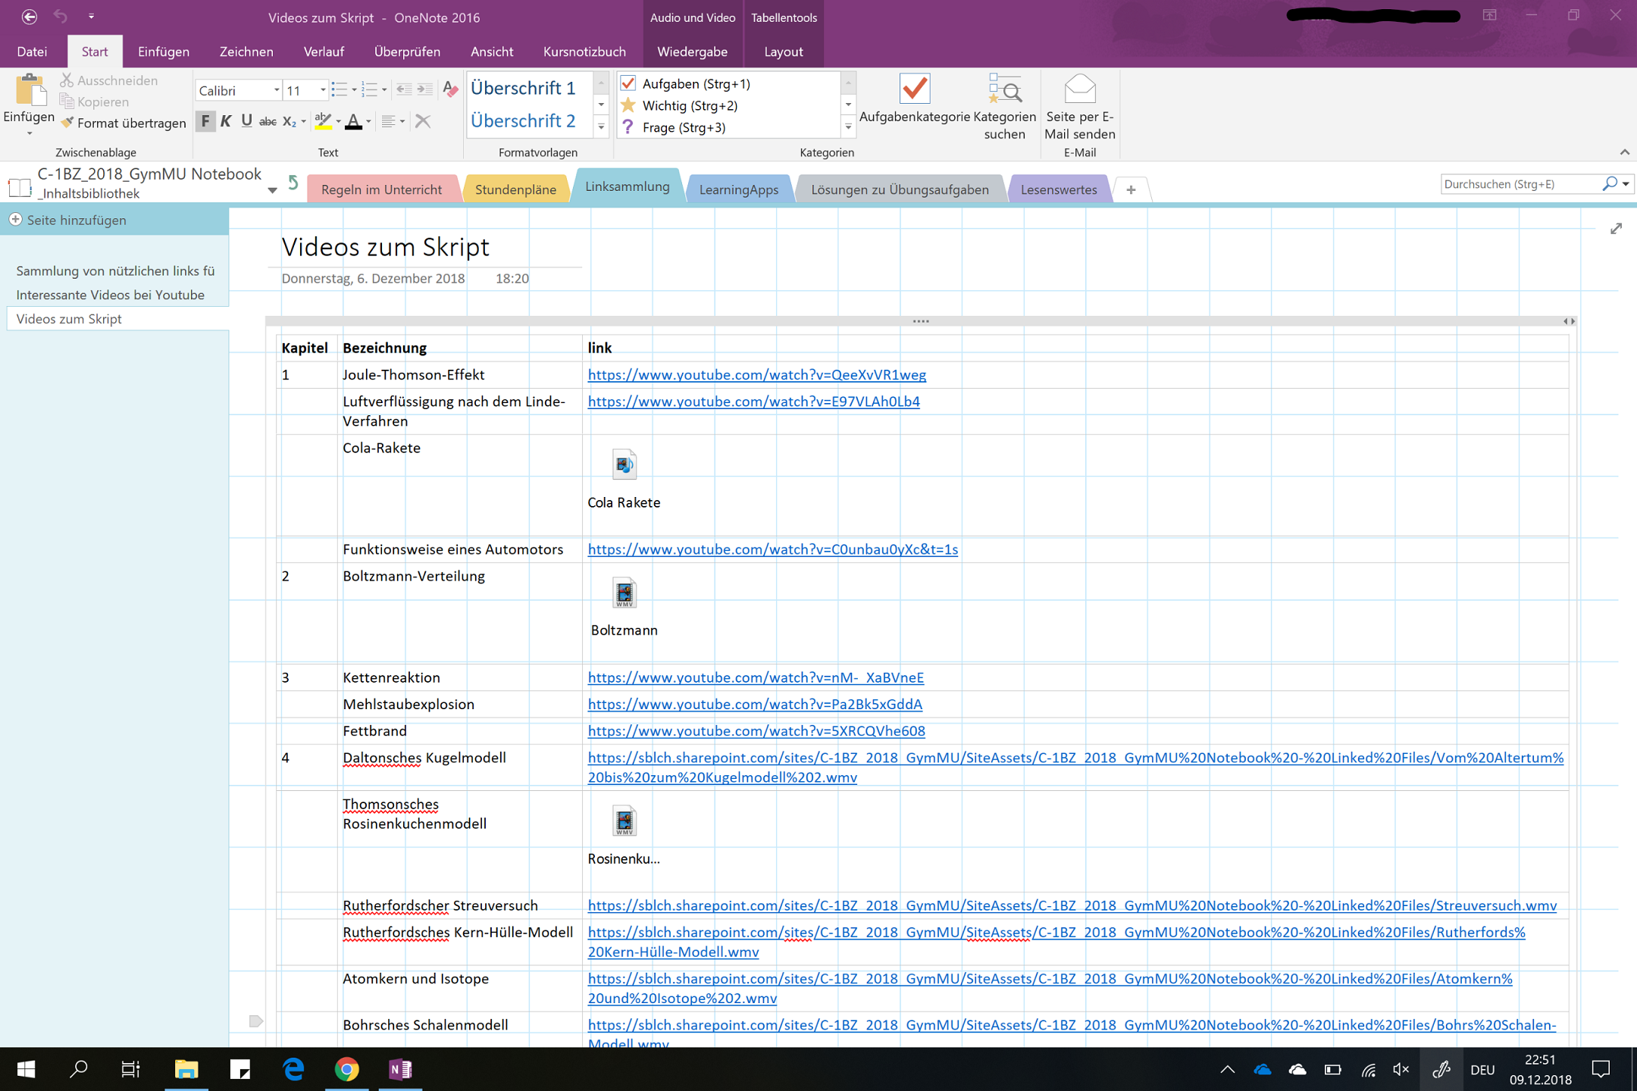Open the embedded Boltzmann WMV file icon
1637x1091 pixels.
(624, 593)
